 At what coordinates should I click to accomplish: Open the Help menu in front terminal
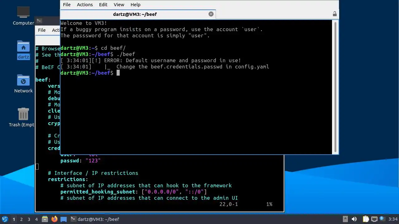[135, 4]
